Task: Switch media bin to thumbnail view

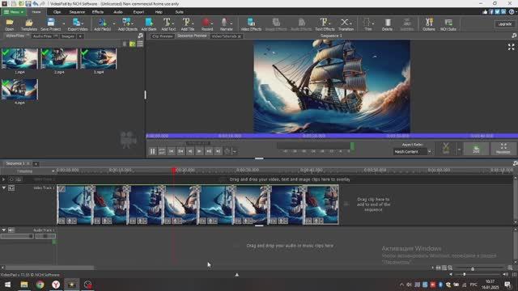Action: [133, 44]
